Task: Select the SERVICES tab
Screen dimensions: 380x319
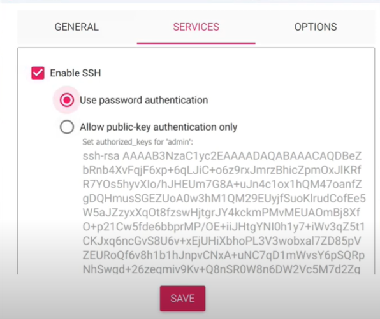Action: (196, 27)
